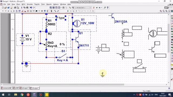Screen dimensions: 173x97
Task: Cut the selected component
Action: coord(22,8)
